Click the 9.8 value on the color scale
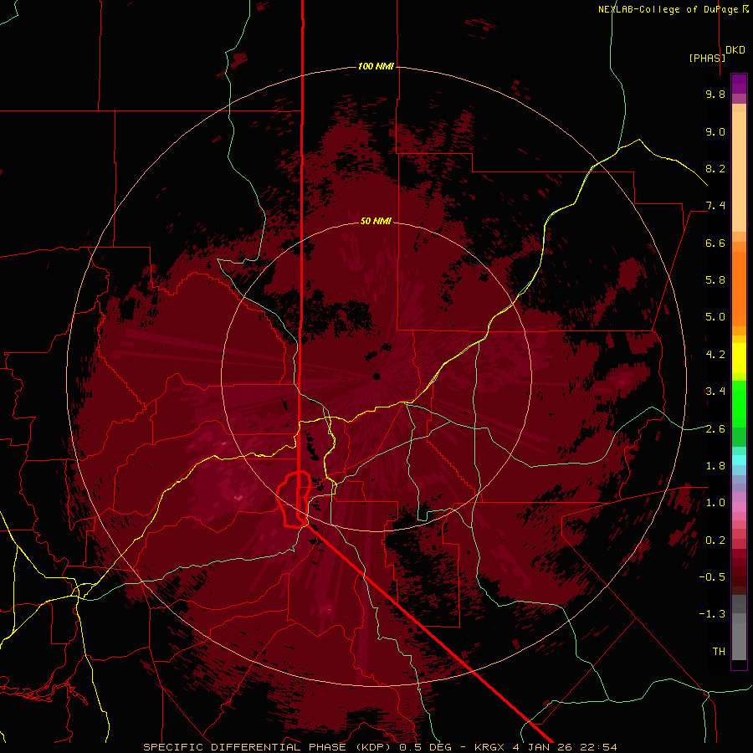This screenshot has width=753, height=753. pyautogui.click(x=715, y=94)
